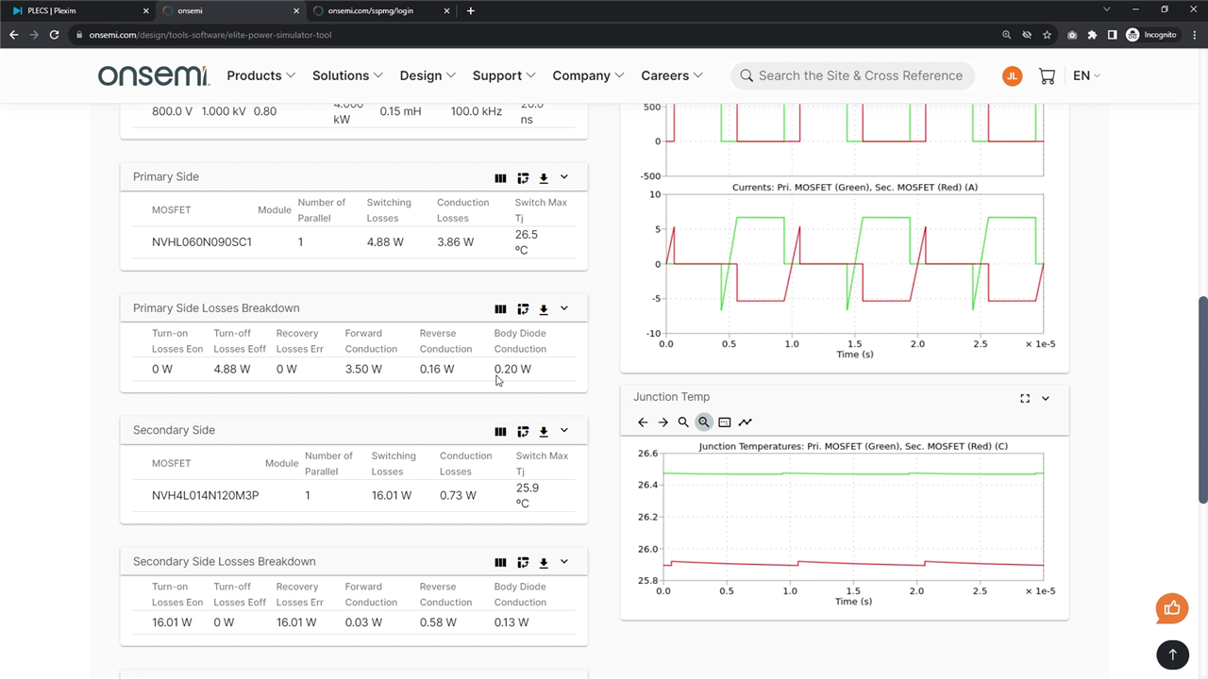This screenshot has width=1208, height=679.
Task: Open the JL user account avatar
Action: (x=1013, y=75)
